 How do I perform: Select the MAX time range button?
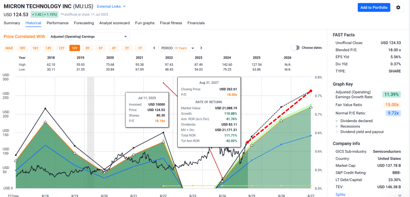pos(9,48)
